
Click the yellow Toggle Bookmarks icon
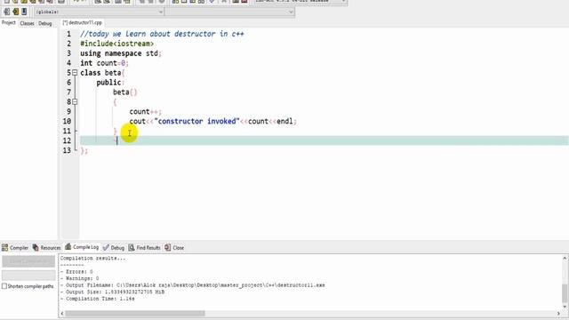click(16, 12)
